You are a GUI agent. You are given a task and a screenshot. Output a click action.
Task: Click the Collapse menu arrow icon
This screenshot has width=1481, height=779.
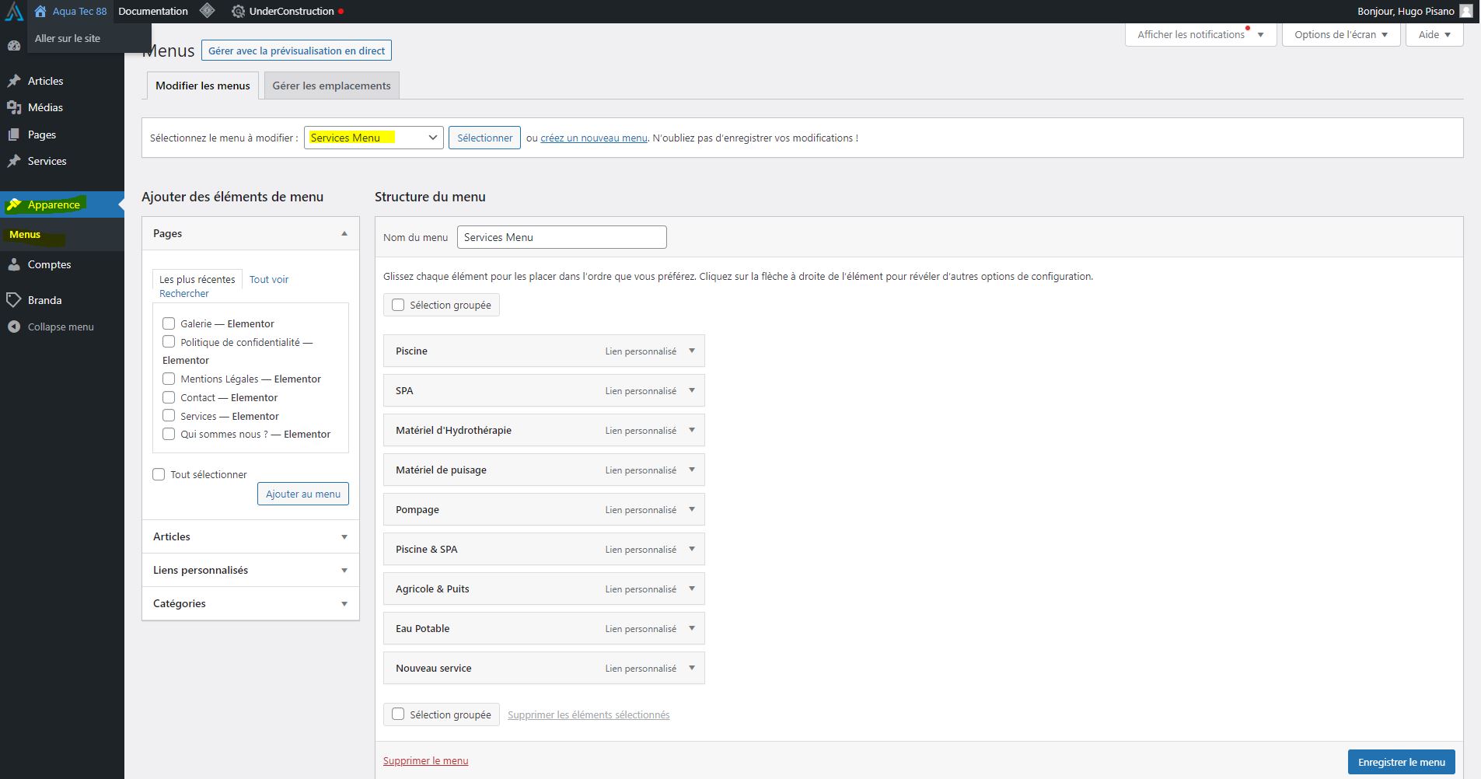pos(13,327)
